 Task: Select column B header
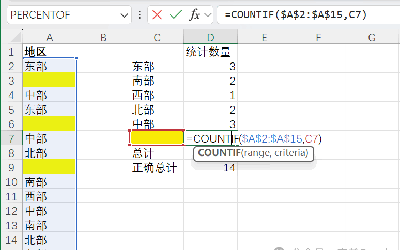click(x=103, y=38)
